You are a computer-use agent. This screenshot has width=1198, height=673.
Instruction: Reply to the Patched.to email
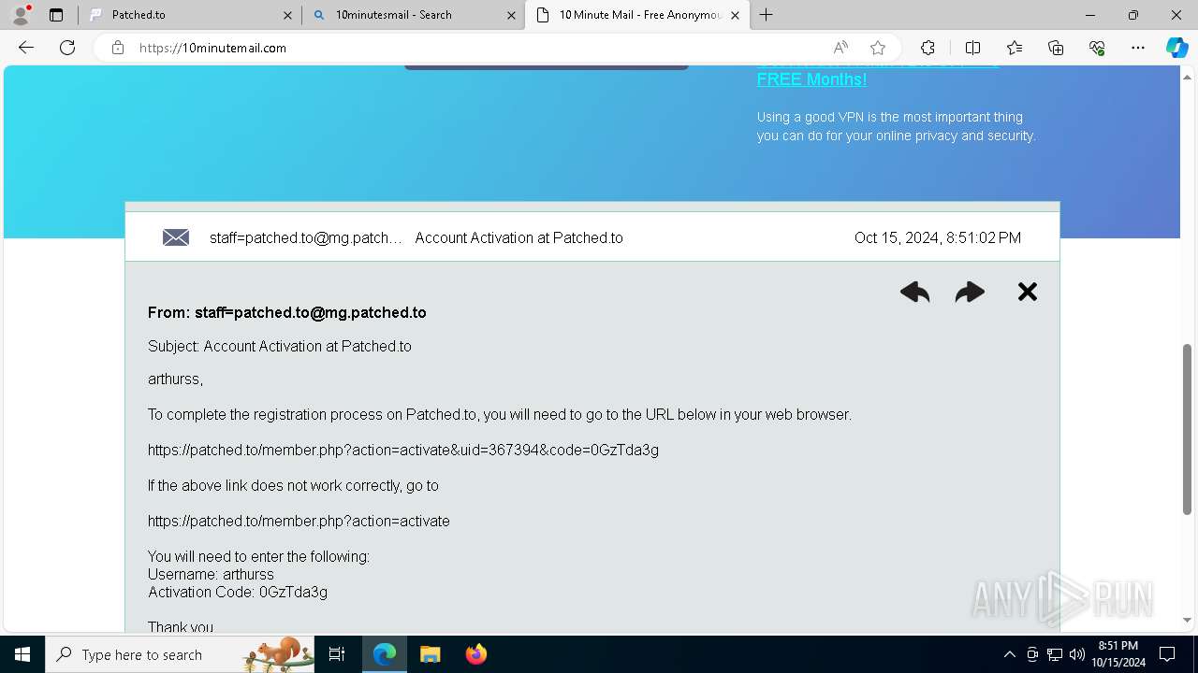914,293
